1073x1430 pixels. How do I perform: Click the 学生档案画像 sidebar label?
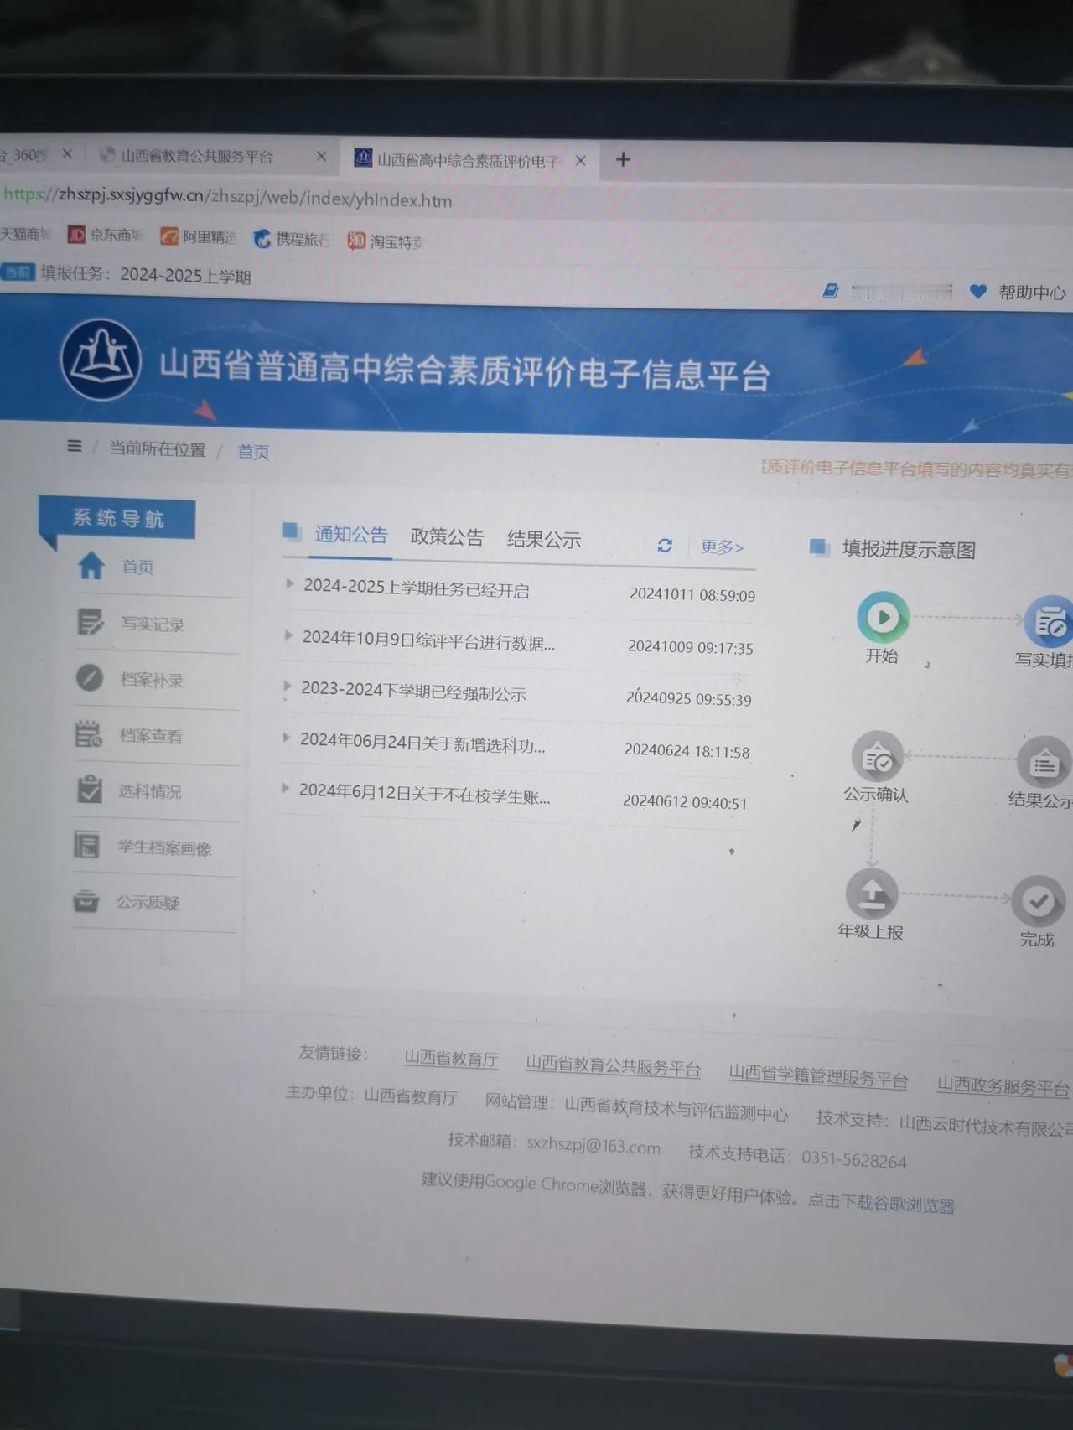[164, 847]
